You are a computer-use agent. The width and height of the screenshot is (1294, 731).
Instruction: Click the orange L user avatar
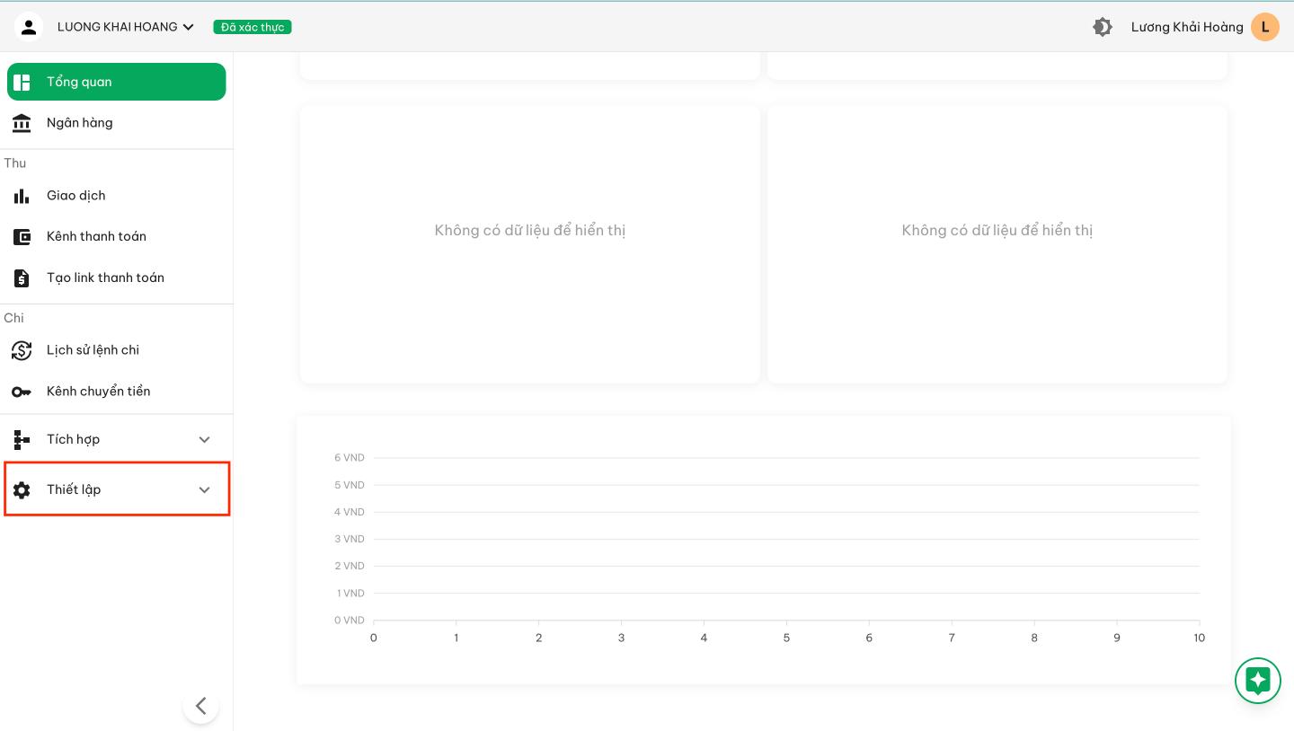point(1264,27)
